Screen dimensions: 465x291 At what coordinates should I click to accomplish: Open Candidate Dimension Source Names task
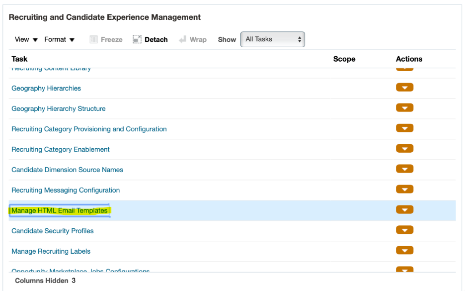[x=68, y=170]
